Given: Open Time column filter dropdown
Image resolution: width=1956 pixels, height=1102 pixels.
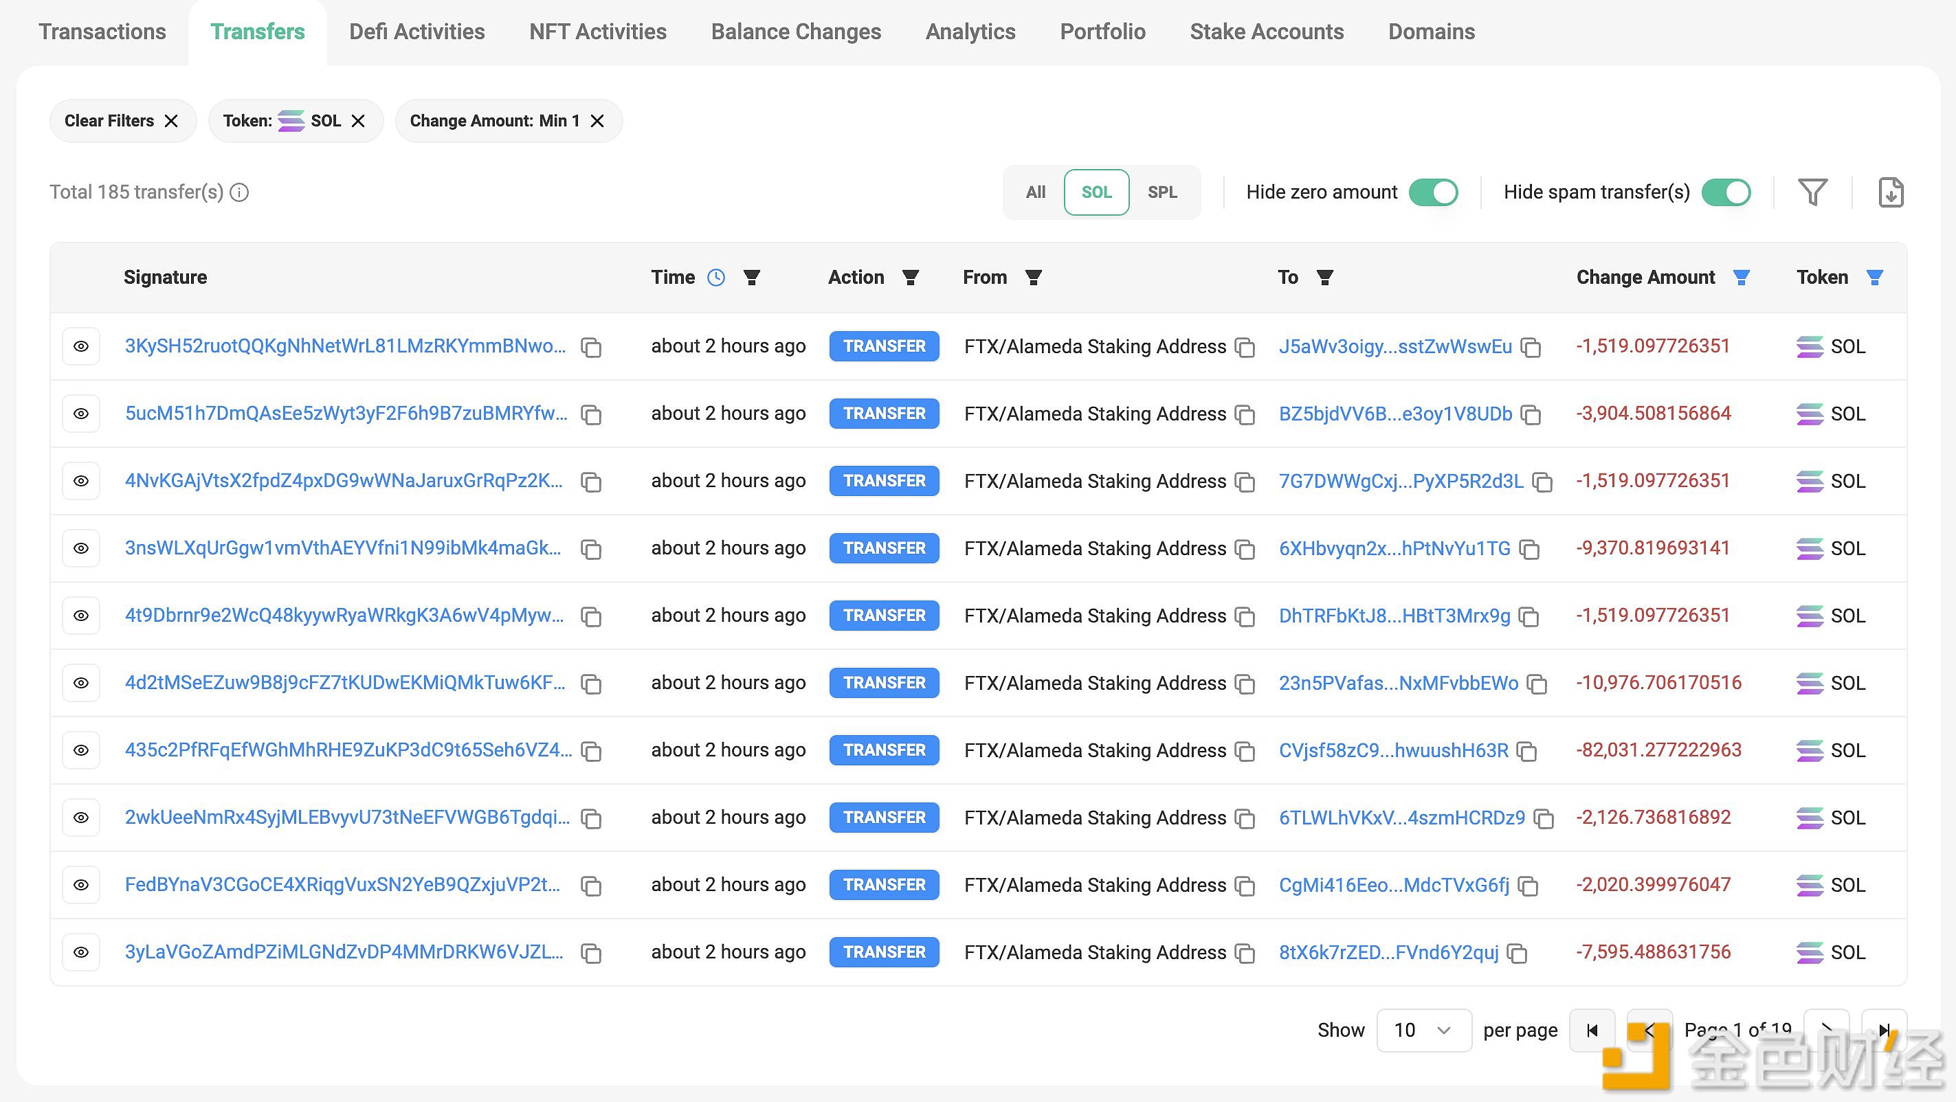Looking at the screenshot, I should (x=752, y=278).
